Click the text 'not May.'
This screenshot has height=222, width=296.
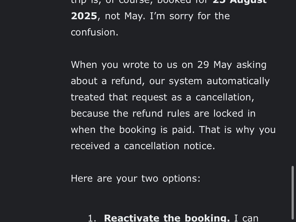125,16
